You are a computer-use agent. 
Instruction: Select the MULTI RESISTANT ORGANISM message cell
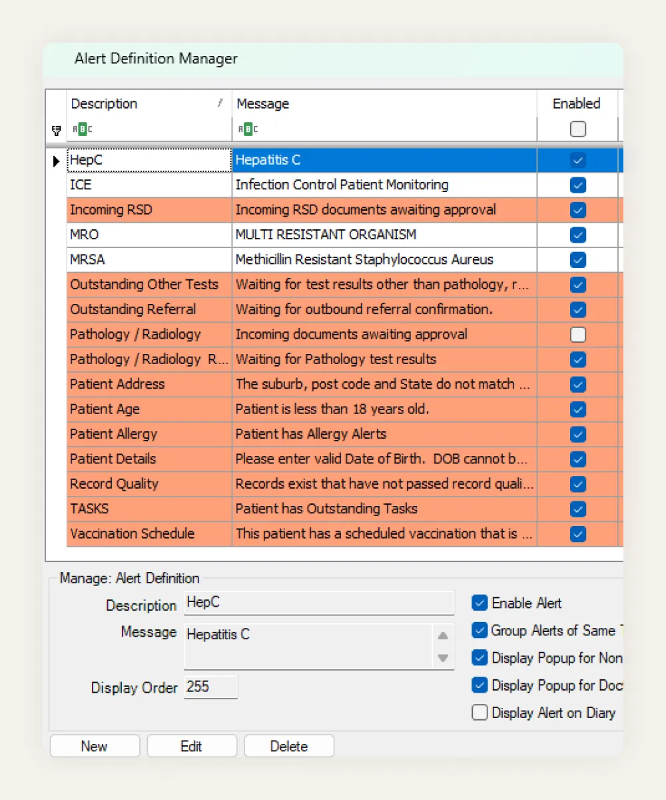point(384,235)
